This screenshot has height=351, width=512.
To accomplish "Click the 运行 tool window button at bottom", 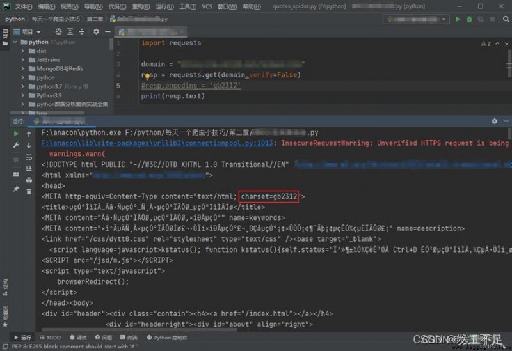I will (x=22, y=338).
